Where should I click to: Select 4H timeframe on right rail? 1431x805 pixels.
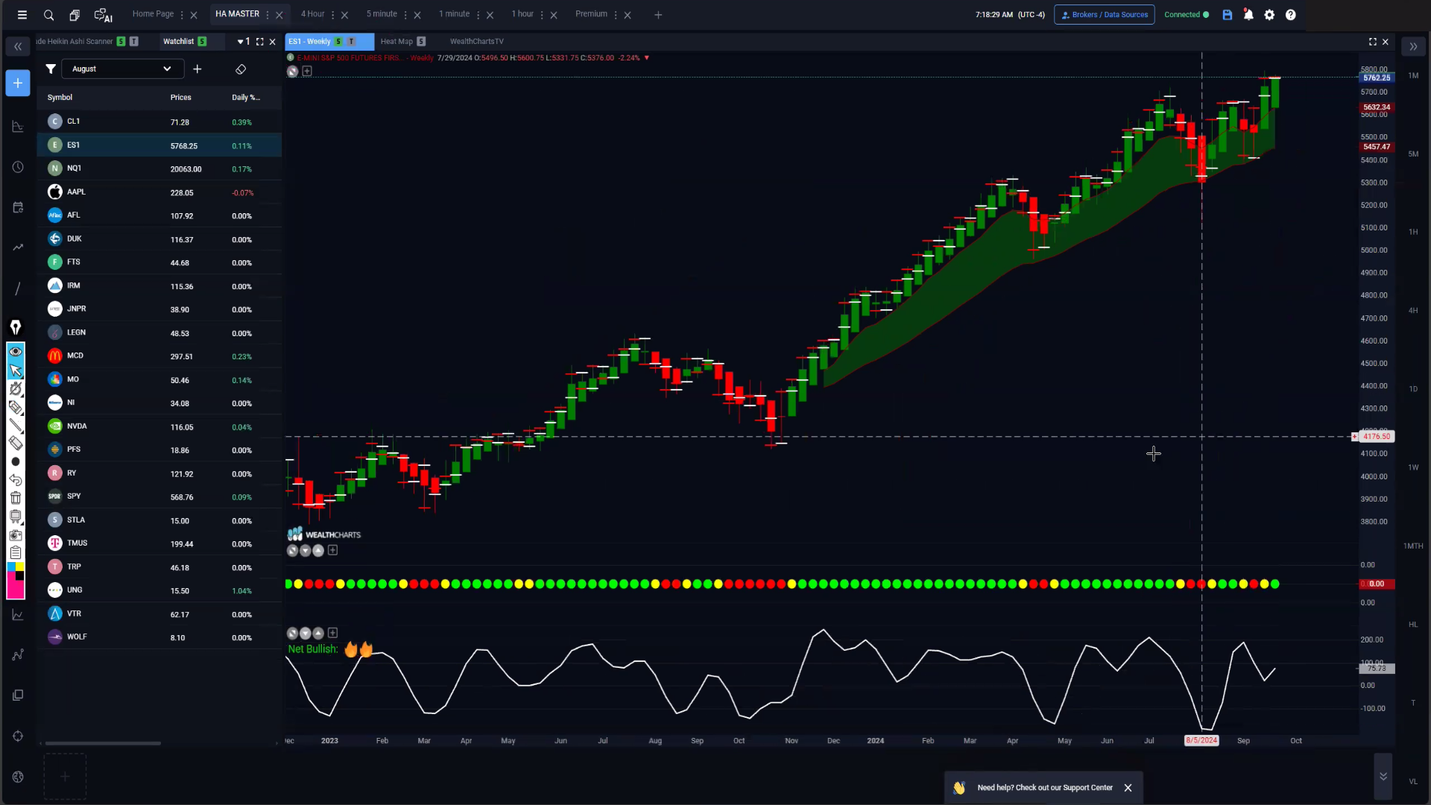tap(1413, 311)
